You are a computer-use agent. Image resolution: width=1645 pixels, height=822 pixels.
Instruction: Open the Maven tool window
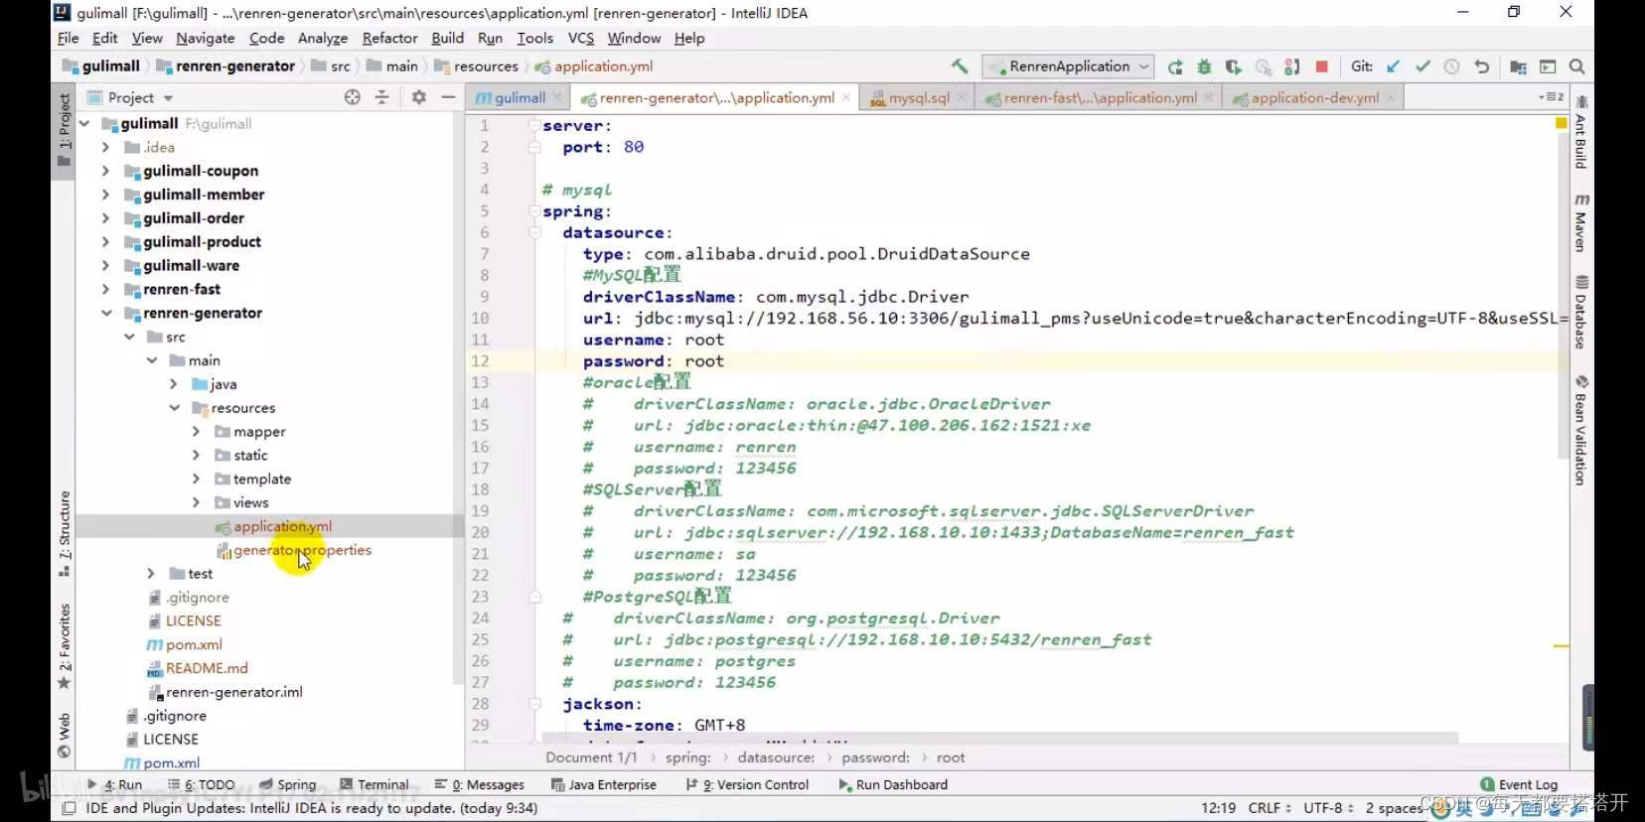point(1581,222)
